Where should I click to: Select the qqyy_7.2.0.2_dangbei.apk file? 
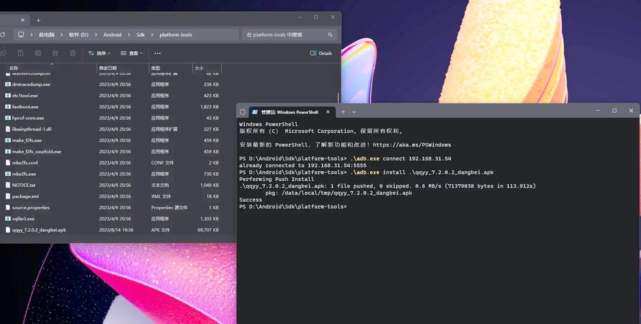pyautogui.click(x=39, y=230)
